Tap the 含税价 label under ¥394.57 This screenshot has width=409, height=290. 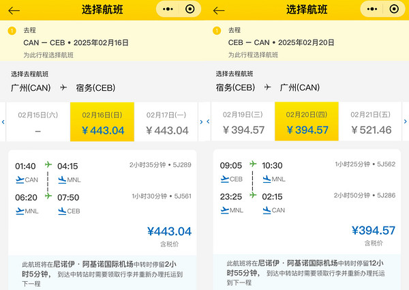(374, 244)
